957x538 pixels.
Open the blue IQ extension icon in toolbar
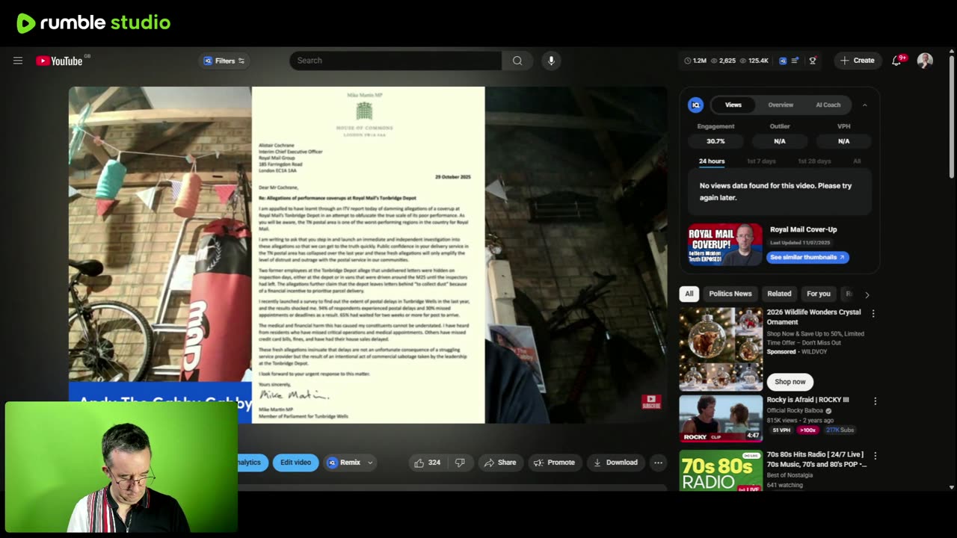(783, 61)
